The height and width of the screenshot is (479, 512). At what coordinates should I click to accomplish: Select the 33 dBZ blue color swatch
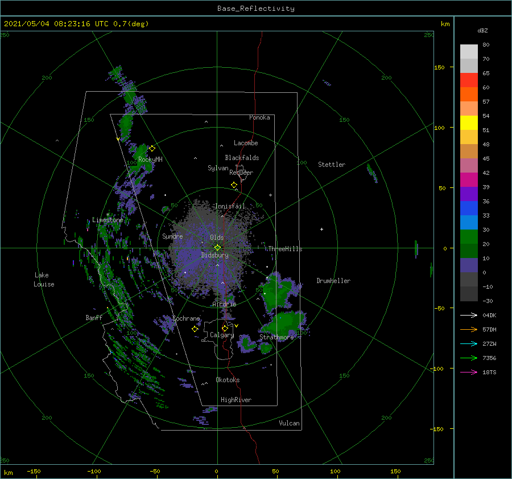[x=469, y=222]
